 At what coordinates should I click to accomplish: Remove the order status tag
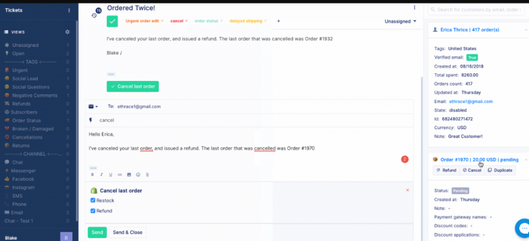pyautogui.click(x=222, y=21)
